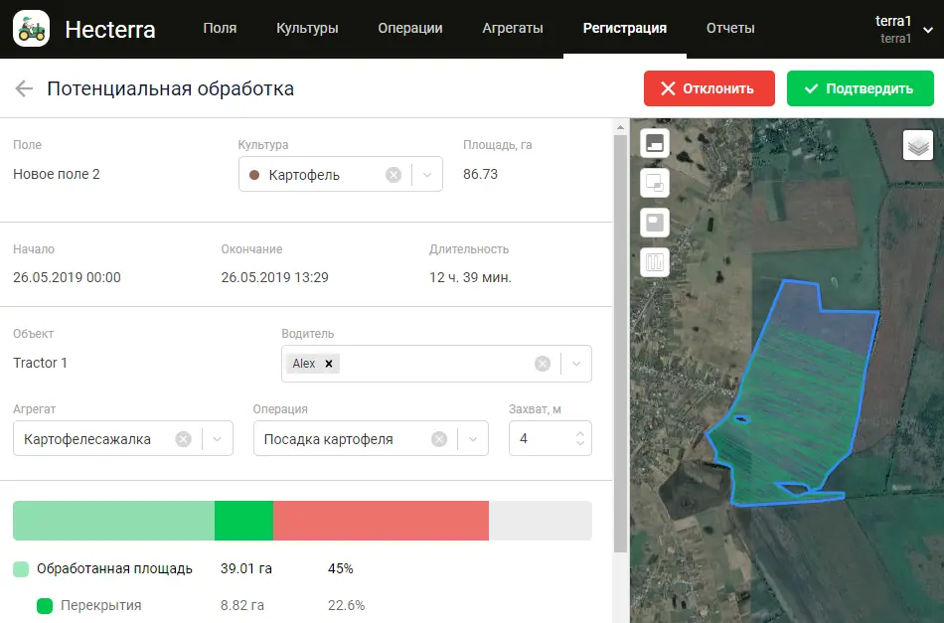Click the overlaps value 8.82 га

[242, 605]
